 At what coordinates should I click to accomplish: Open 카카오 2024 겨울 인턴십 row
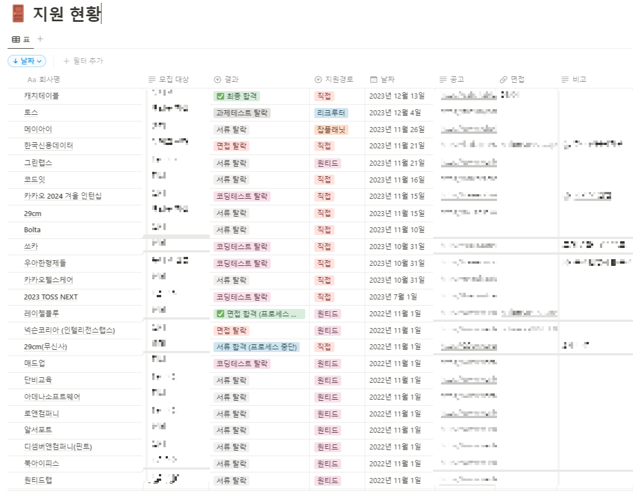(63, 196)
